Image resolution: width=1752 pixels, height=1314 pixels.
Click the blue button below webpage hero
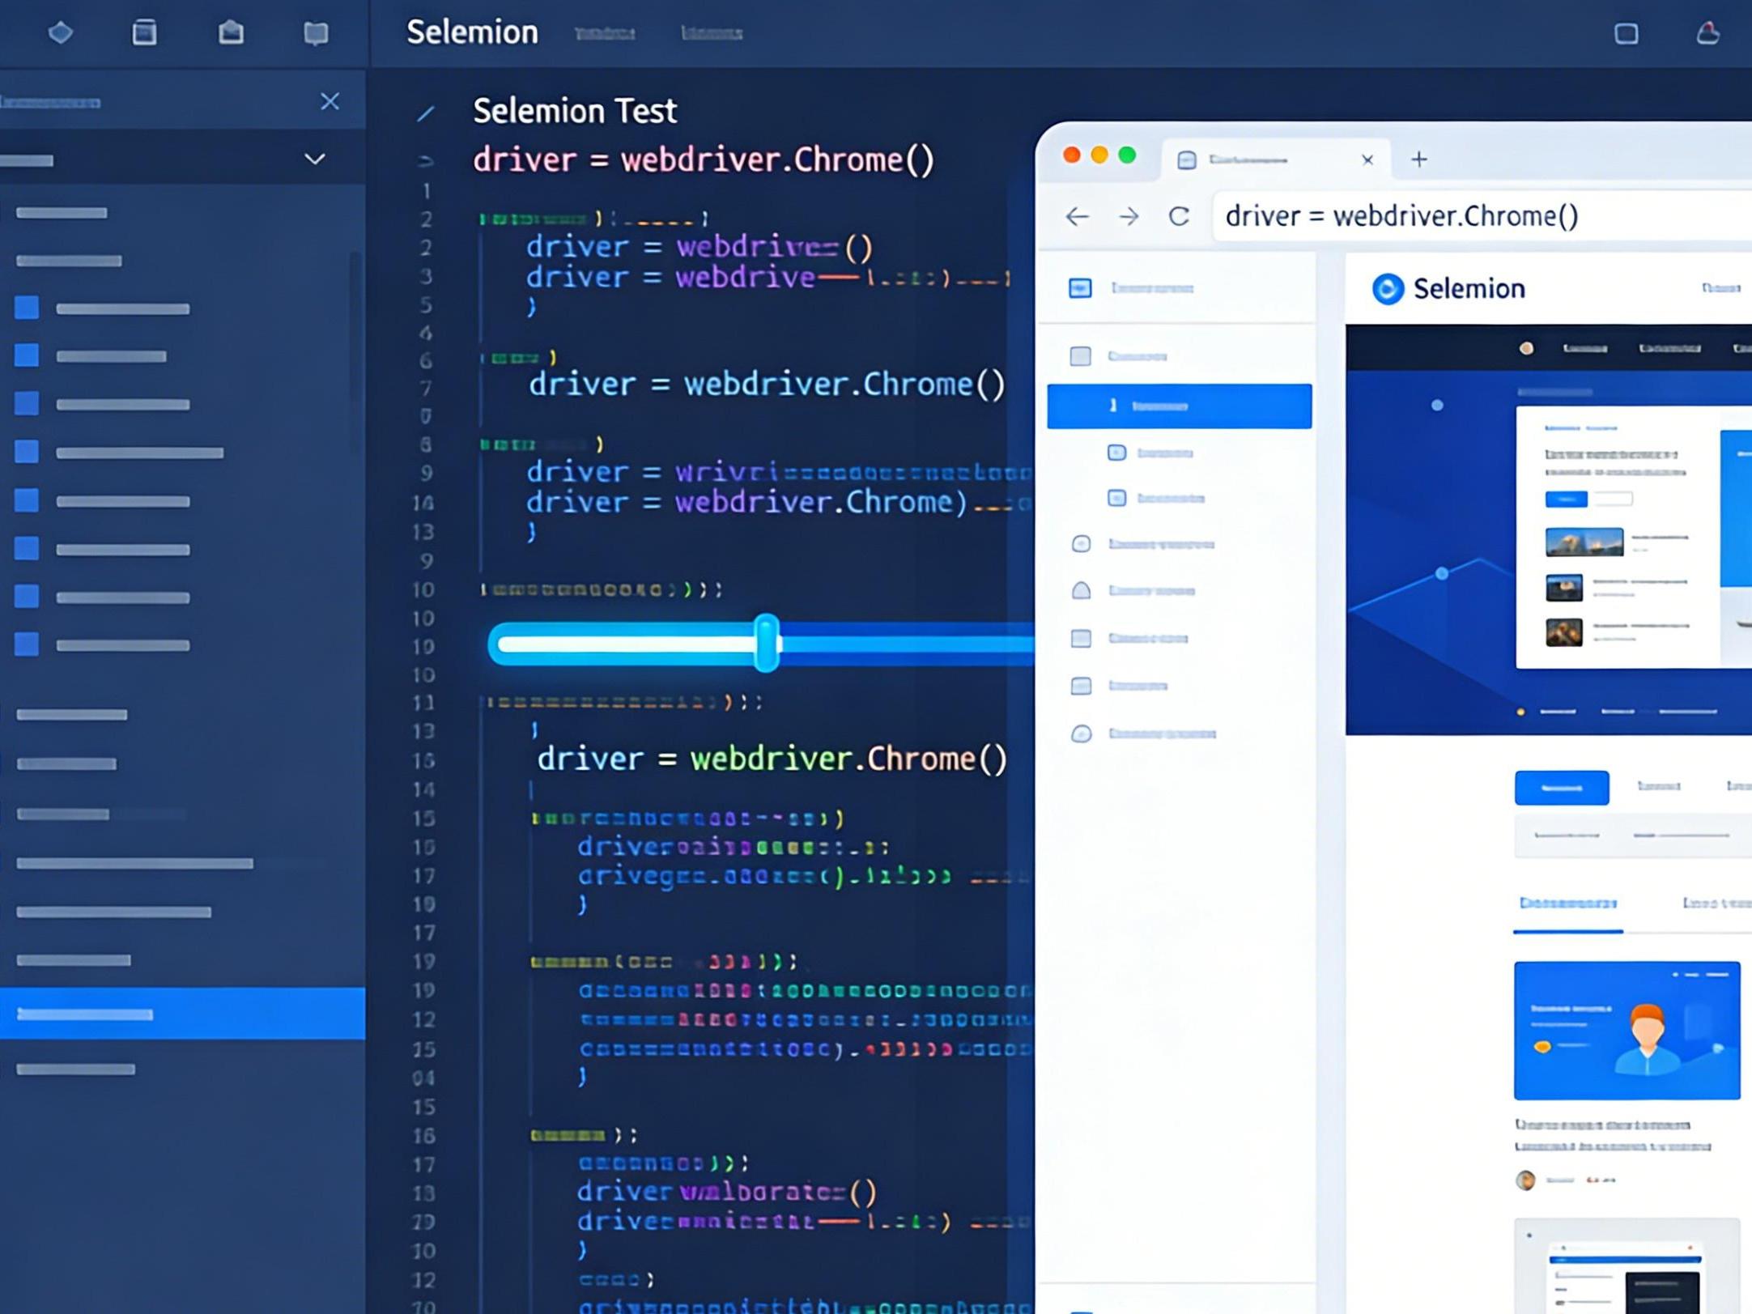(1561, 788)
